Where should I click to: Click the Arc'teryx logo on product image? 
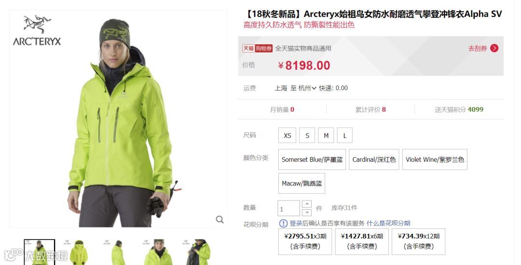point(37,30)
